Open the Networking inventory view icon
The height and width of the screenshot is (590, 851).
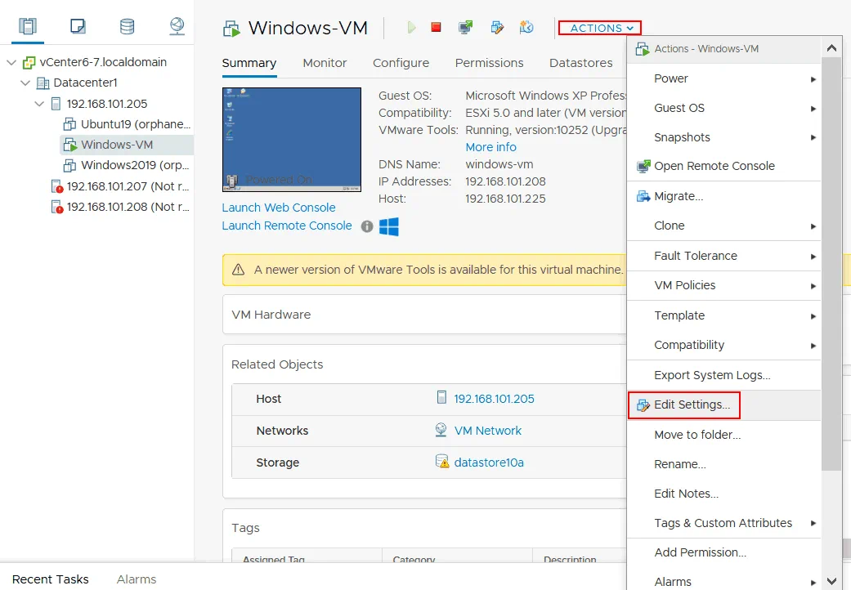[177, 26]
